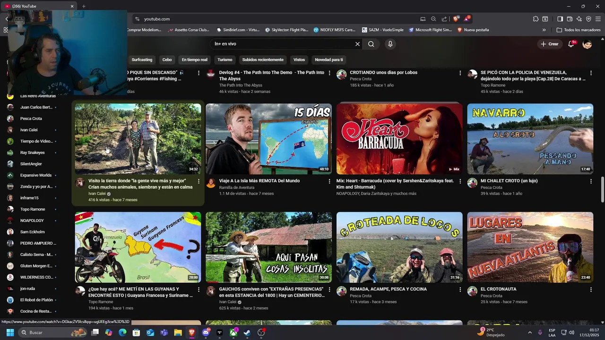Open Nueva pestaña bookmark
This screenshot has width=605, height=340.
[473, 30]
